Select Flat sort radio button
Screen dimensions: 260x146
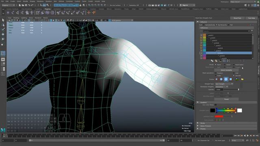(x=229, y=25)
